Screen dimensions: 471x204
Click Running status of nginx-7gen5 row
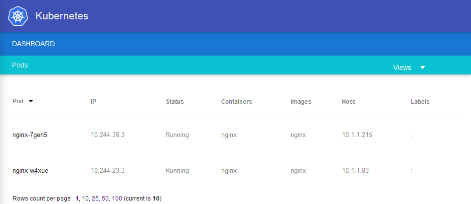(177, 135)
